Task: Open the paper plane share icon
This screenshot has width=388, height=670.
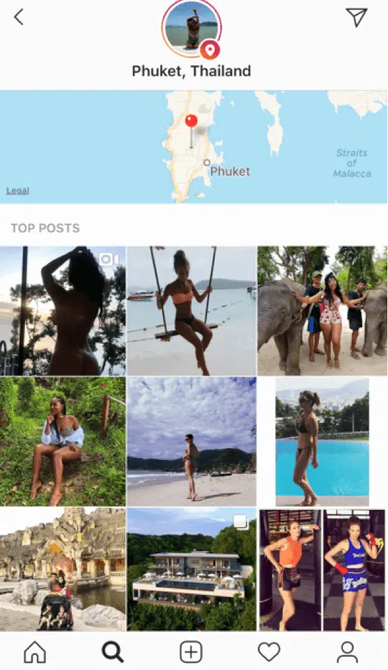Action: click(357, 17)
